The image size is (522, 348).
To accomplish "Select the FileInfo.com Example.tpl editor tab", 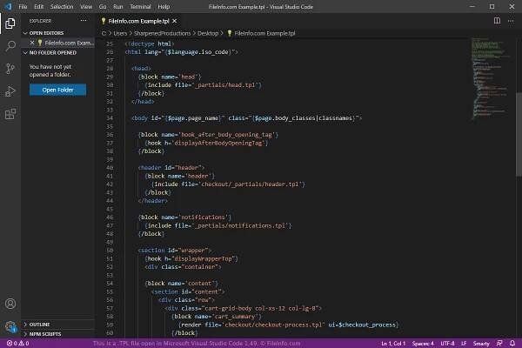I will coord(138,21).
